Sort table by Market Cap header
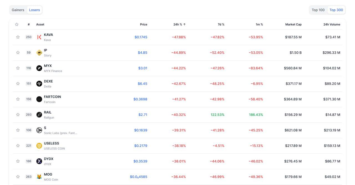This screenshot has height=185, width=355. click(x=293, y=24)
